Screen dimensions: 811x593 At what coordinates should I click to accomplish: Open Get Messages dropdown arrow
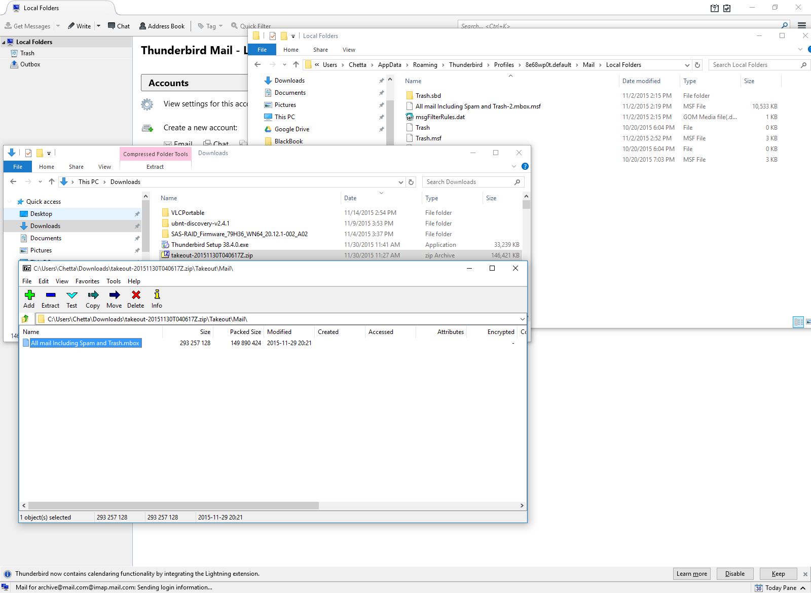[x=58, y=26]
